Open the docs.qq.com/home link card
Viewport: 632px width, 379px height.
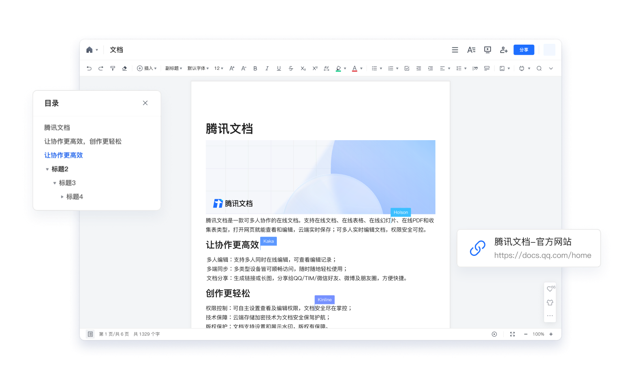coord(529,248)
